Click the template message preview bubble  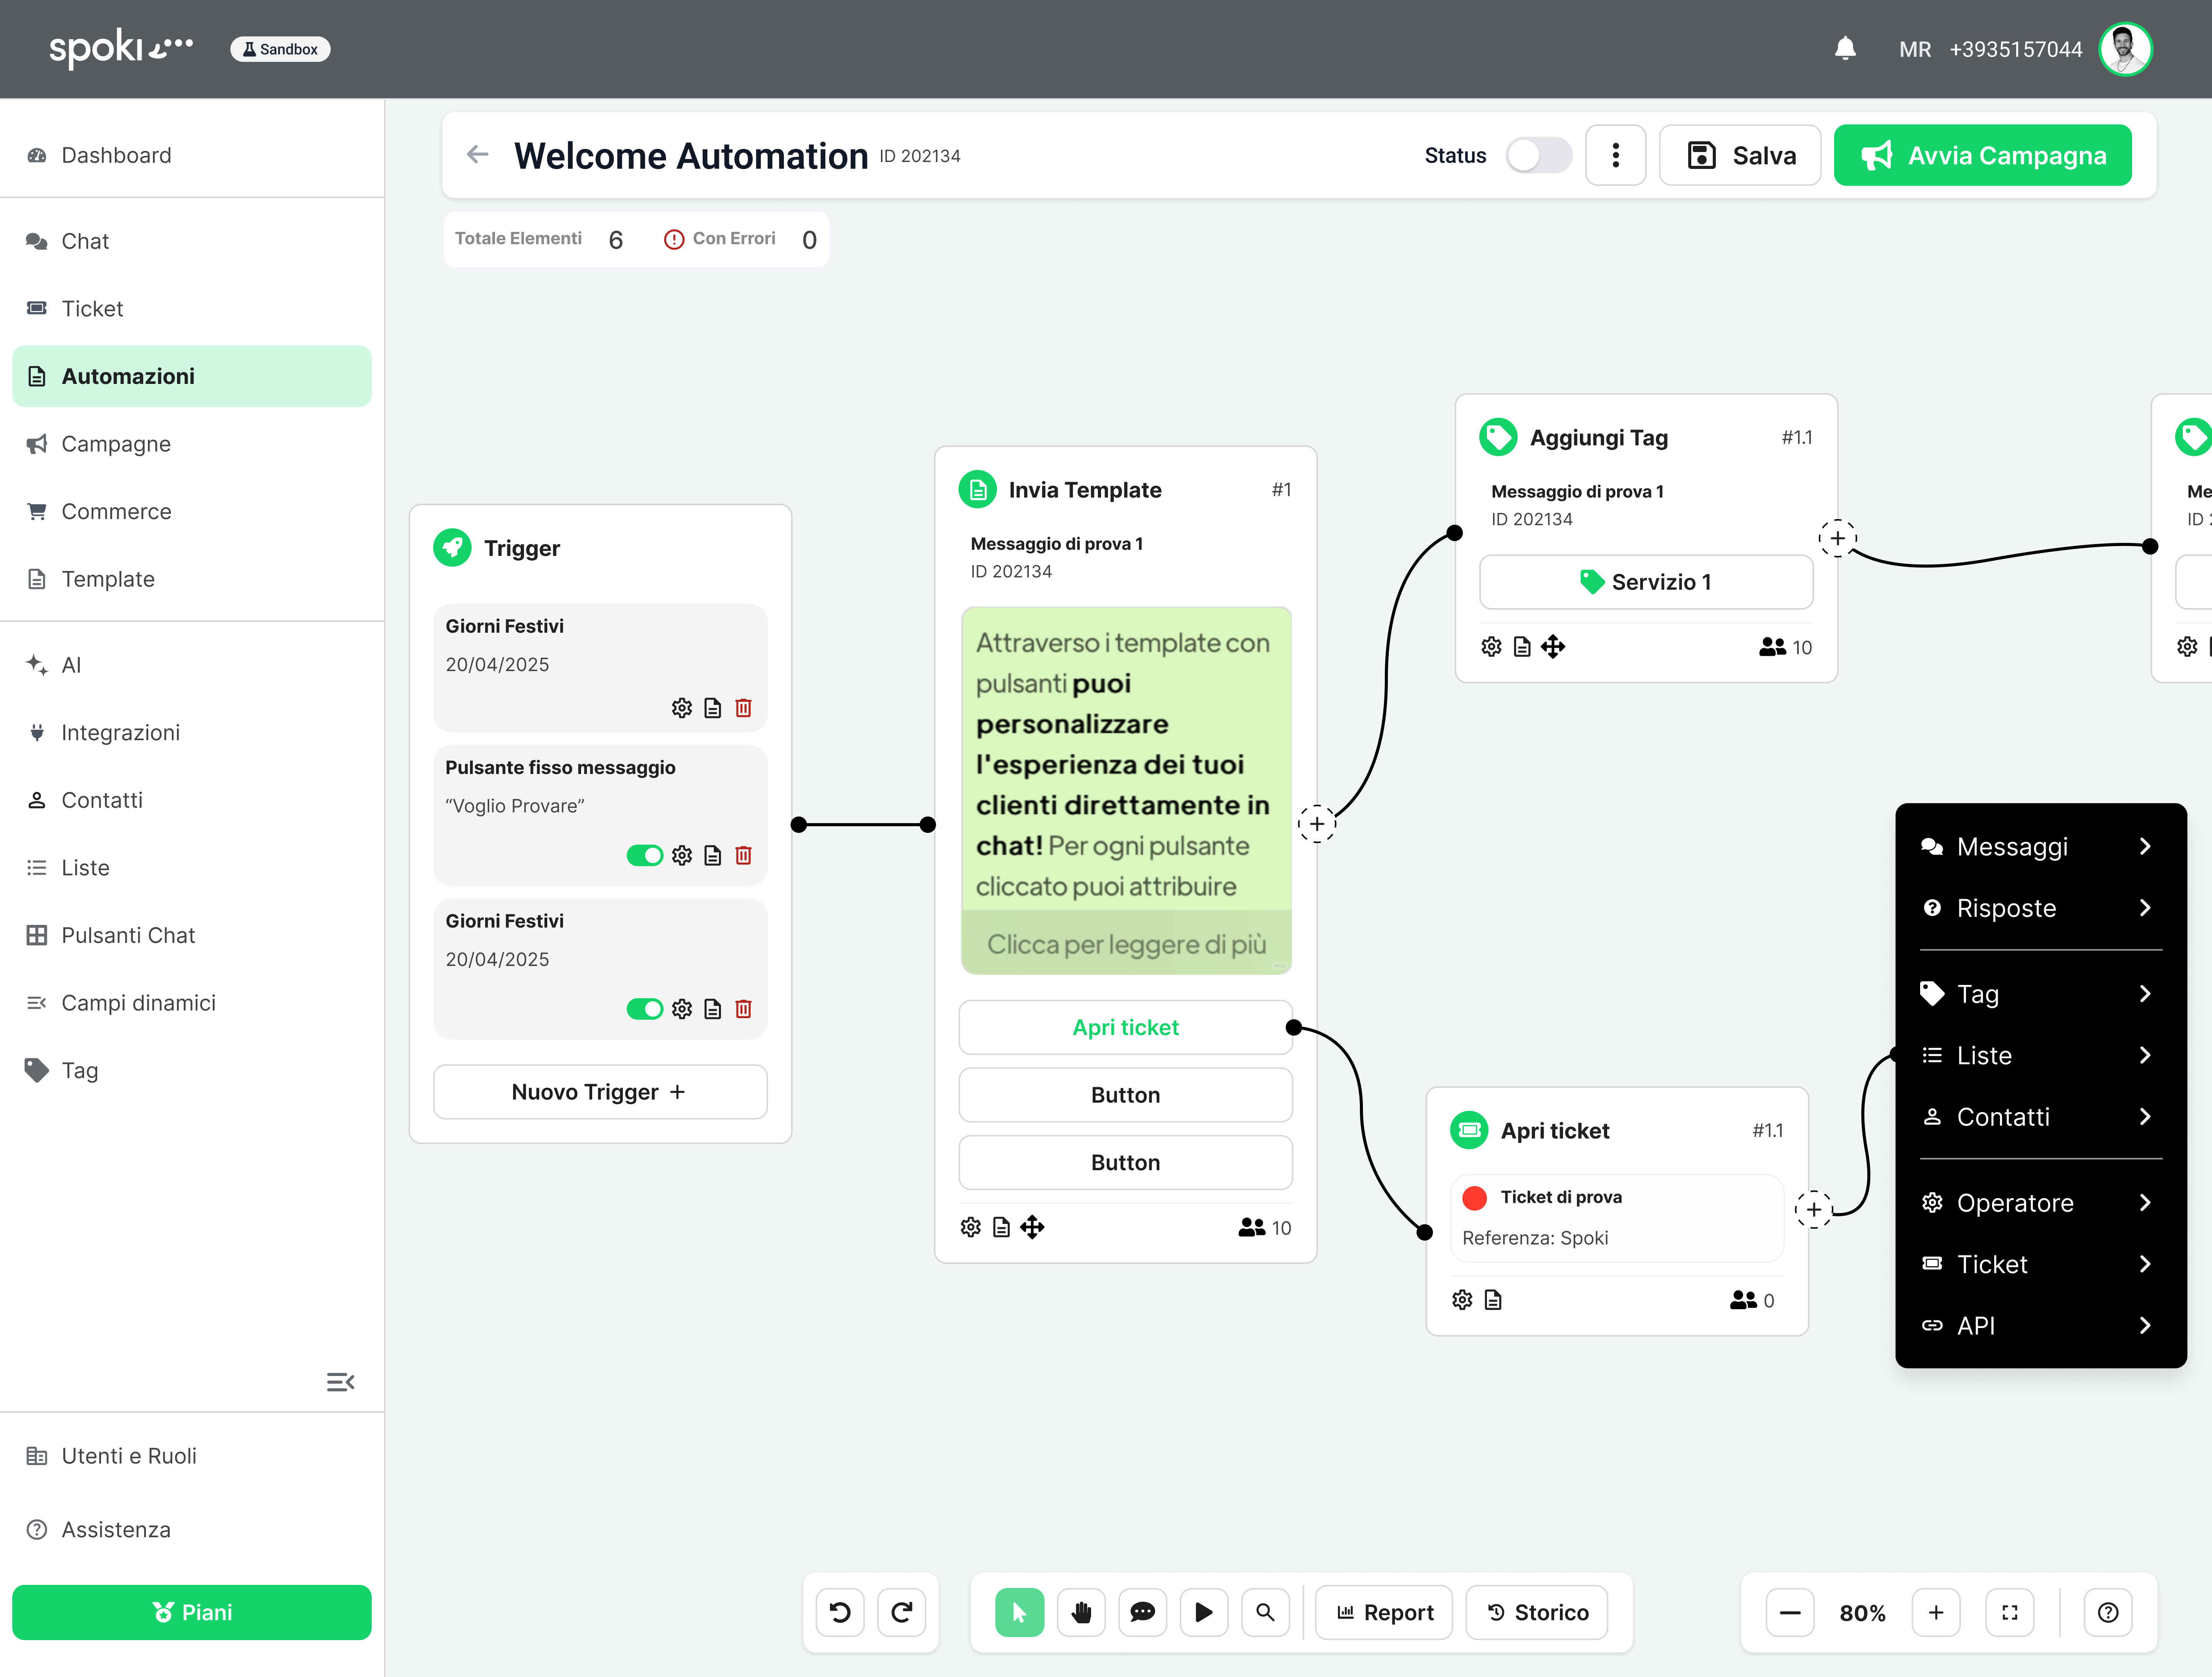(1126, 790)
